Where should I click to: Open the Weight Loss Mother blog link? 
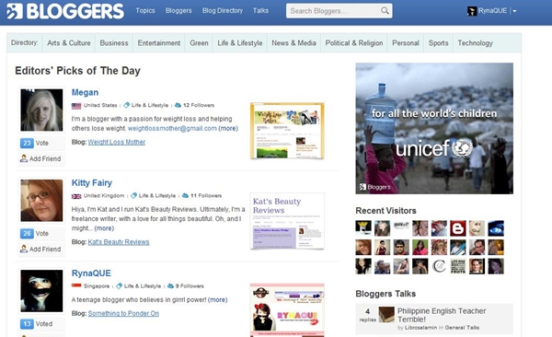click(x=117, y=142)
